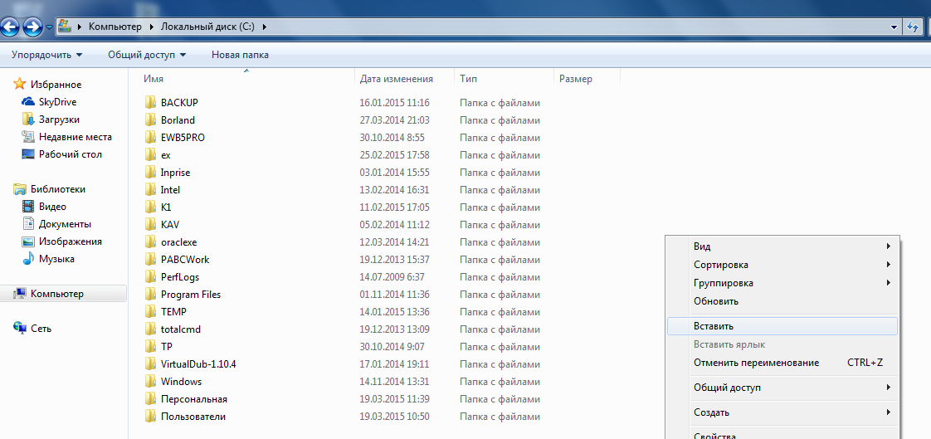The image size is (931, 439).
Task: Open Сортировка submenu in context menu
Action: click(782, 265)
